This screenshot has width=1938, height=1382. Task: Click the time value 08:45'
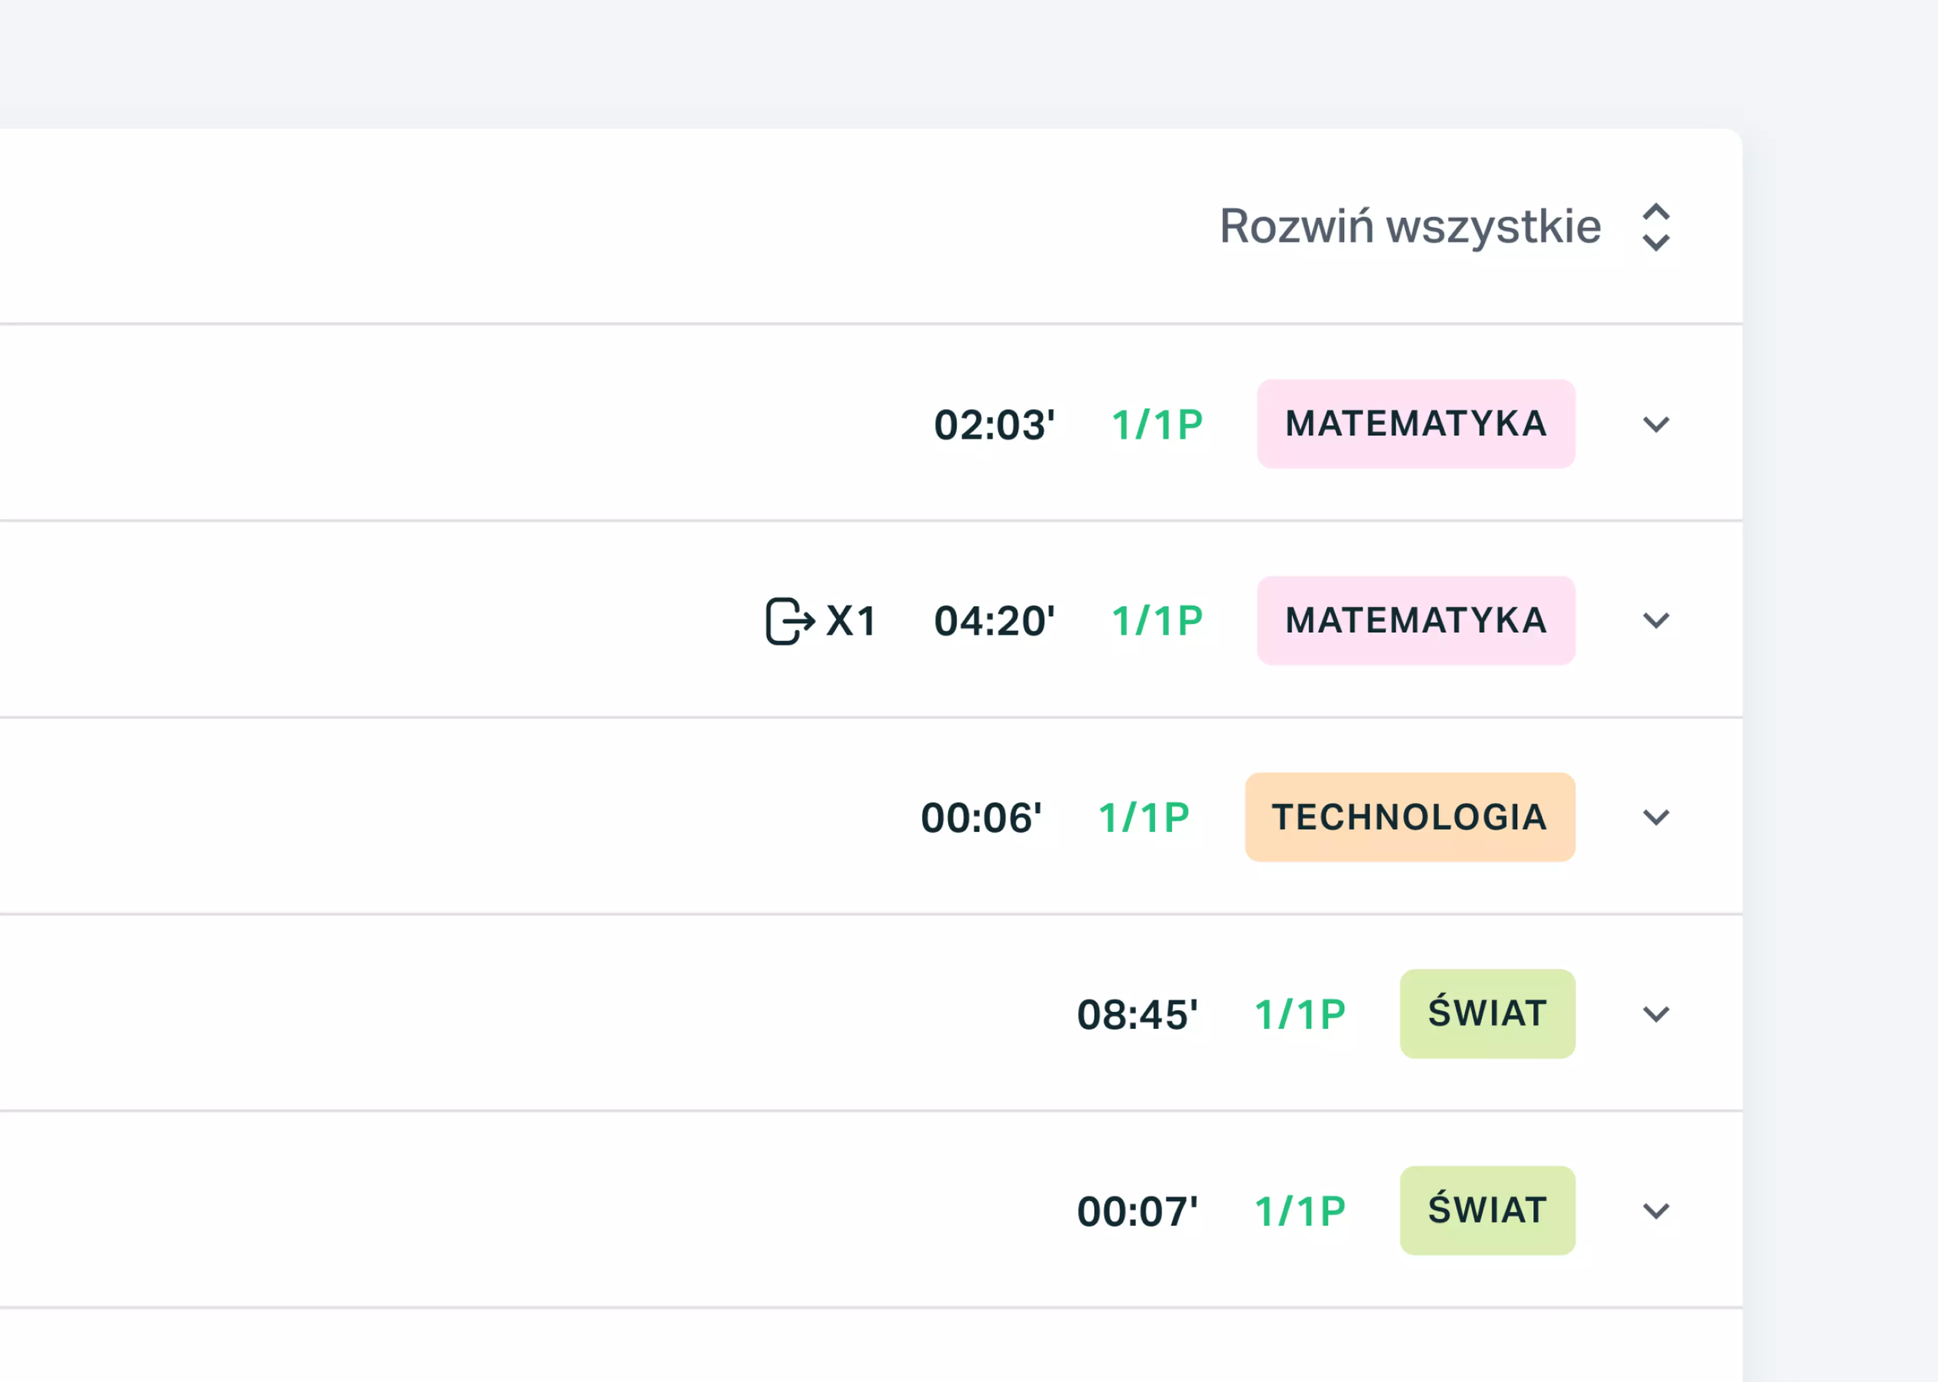[1137, 1014]
